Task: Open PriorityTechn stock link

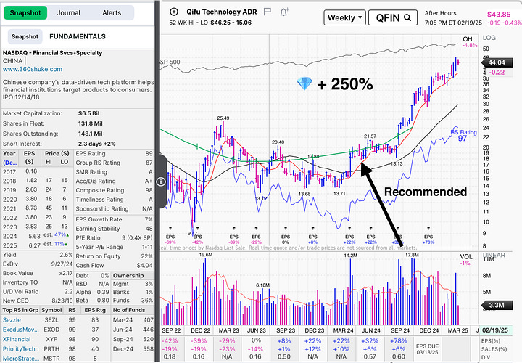Action: tap(20, 349)
